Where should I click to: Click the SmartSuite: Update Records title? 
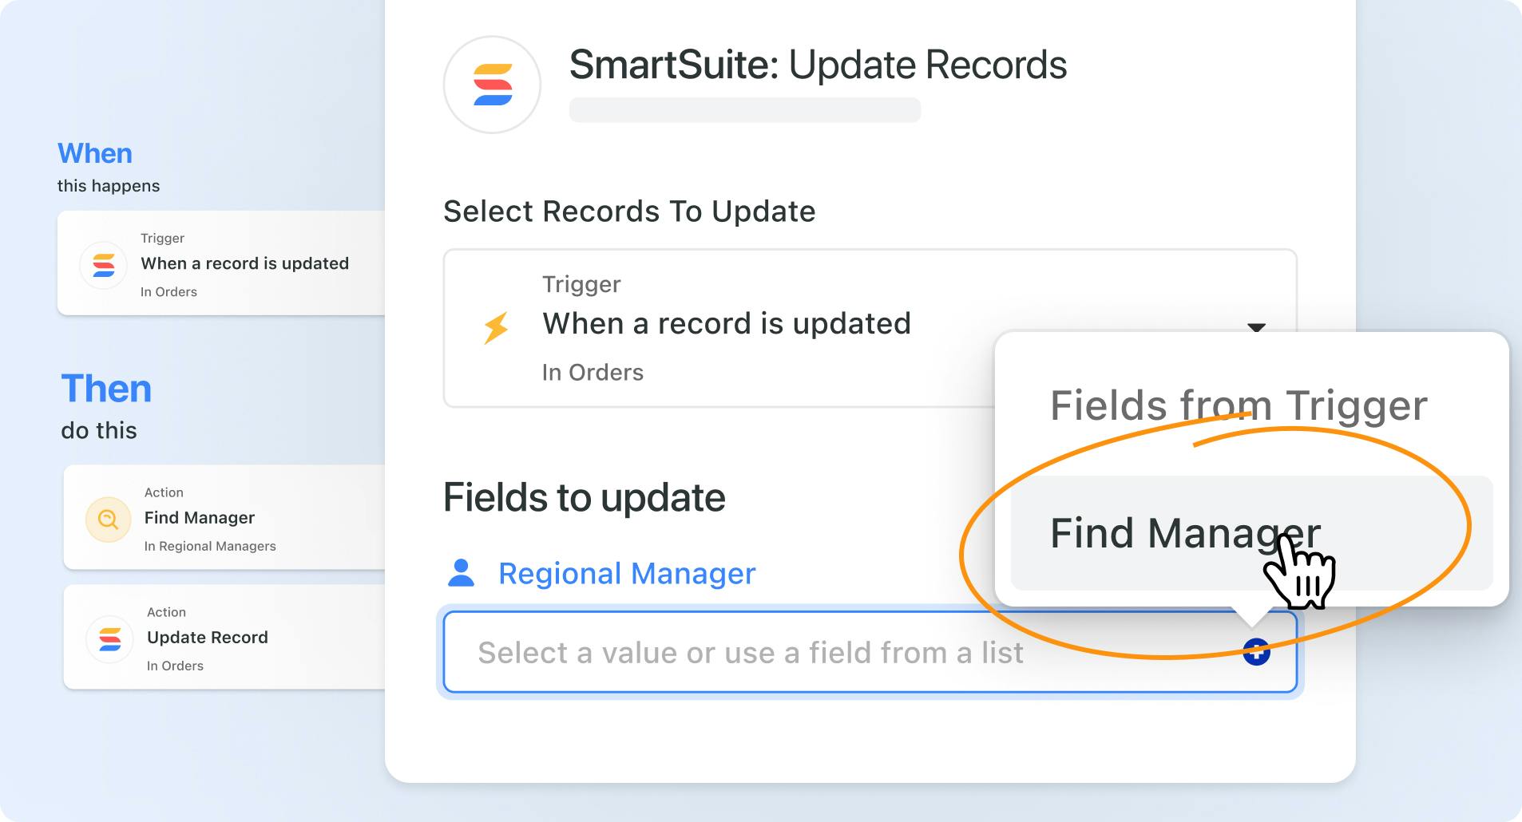[x=818, y=65]
